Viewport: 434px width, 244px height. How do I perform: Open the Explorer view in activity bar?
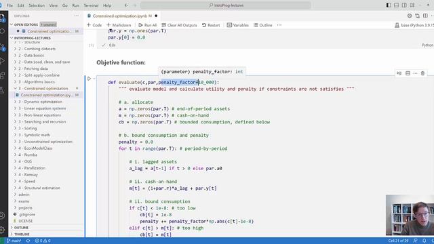[2, 18]
